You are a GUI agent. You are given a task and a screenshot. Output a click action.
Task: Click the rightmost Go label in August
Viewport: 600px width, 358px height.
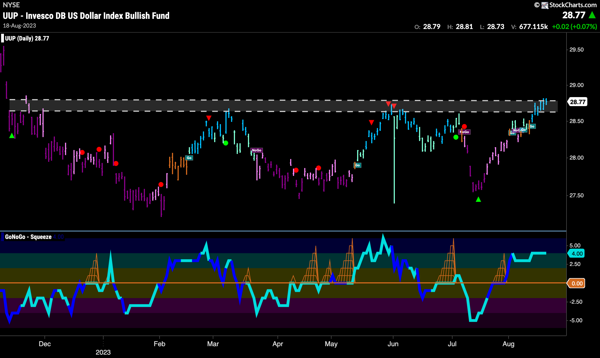[x=532, y=126]
